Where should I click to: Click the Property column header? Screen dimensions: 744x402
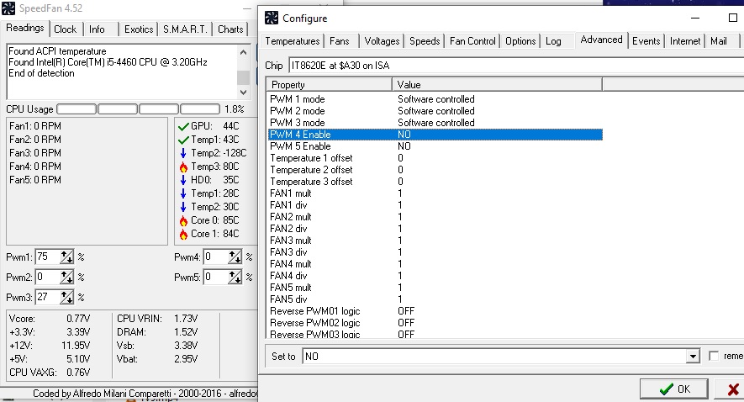point(329,84)
